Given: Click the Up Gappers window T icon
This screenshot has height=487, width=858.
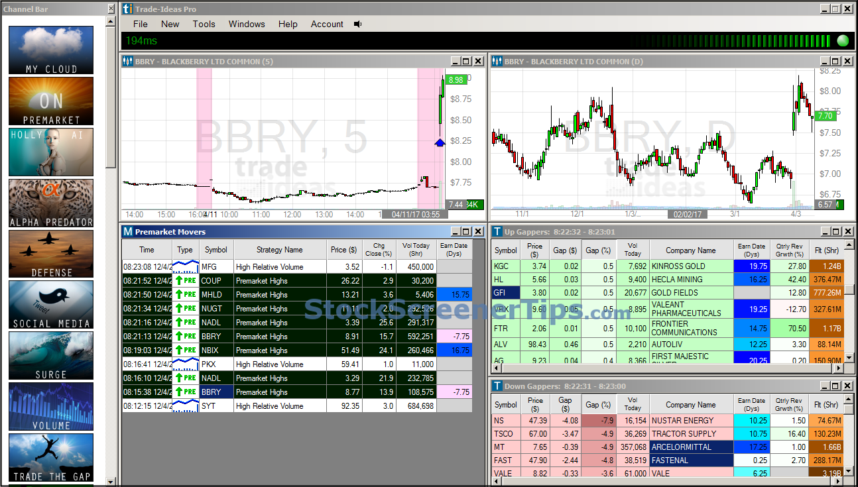Looking at the screenshot, I should click(497, 231).
